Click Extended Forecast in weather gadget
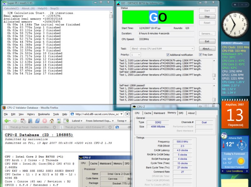 [x=234, y=167]
